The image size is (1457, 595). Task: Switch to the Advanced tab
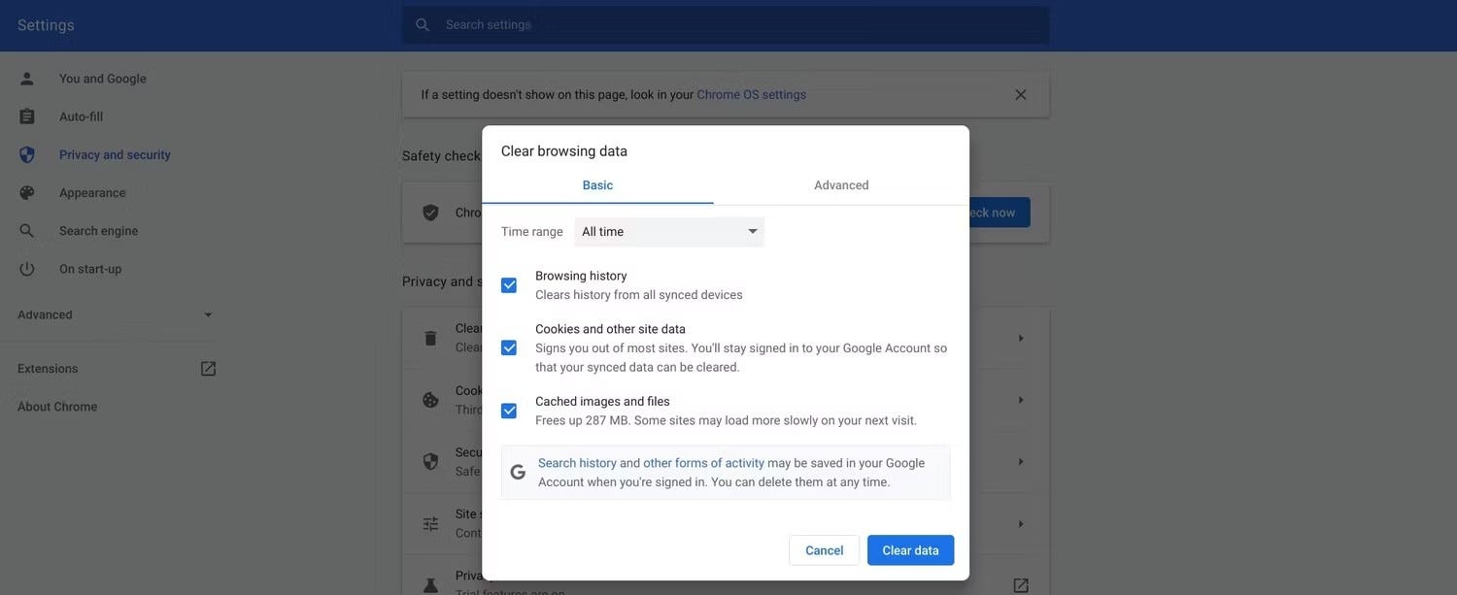click(841, 185)
